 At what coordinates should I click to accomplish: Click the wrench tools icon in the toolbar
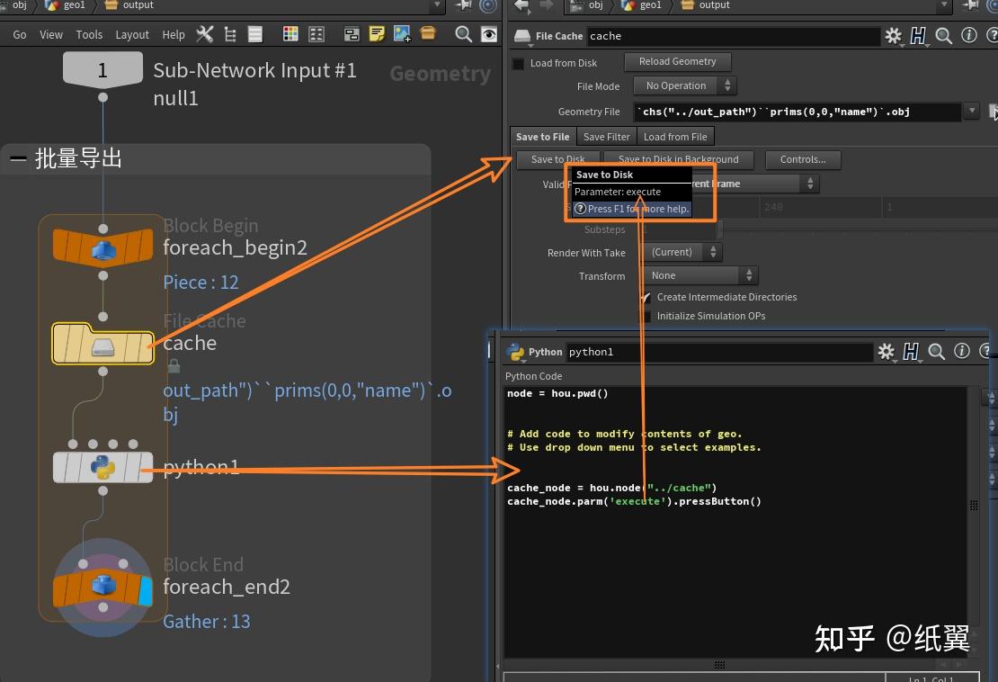(204, 33)
